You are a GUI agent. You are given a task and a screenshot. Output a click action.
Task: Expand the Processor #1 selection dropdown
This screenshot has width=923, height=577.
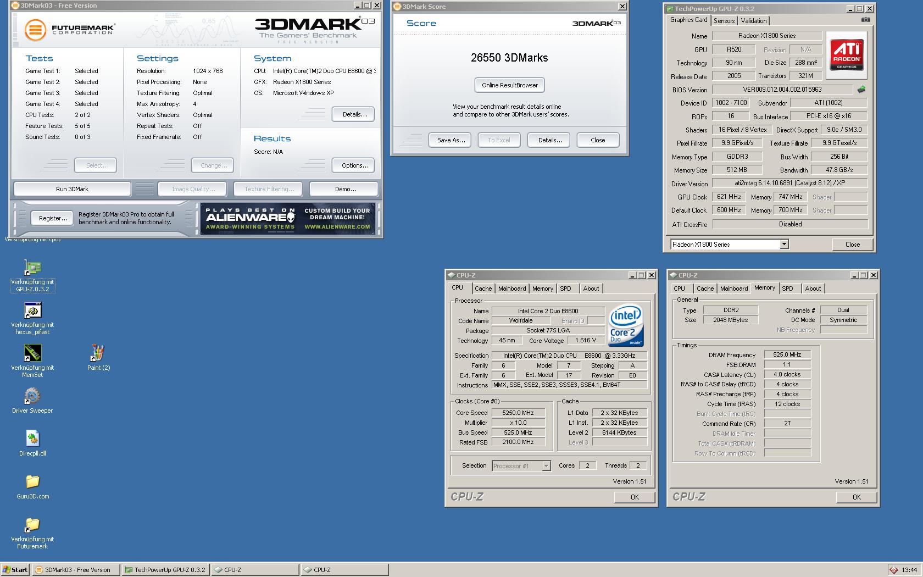[546, 466]
